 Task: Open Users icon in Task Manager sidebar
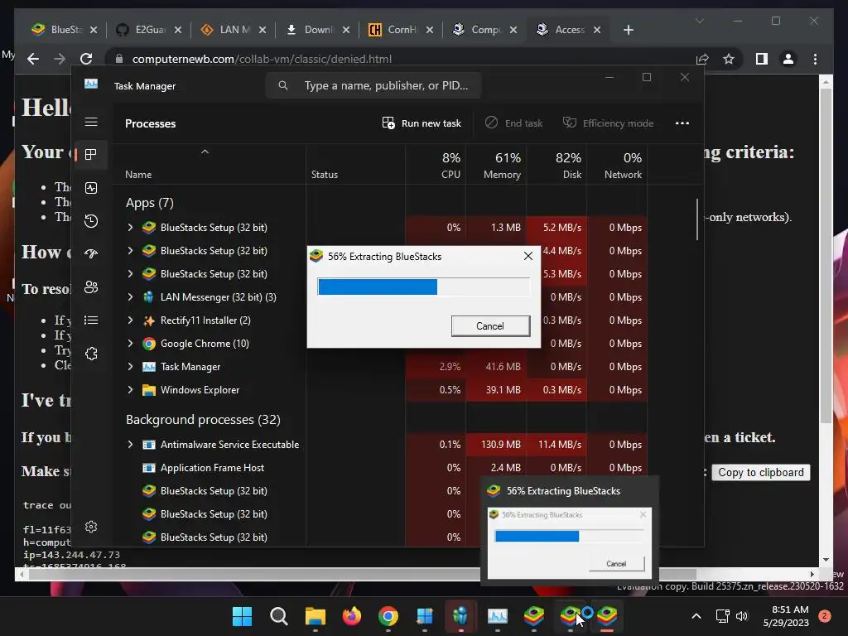click(x=91, y=287)
